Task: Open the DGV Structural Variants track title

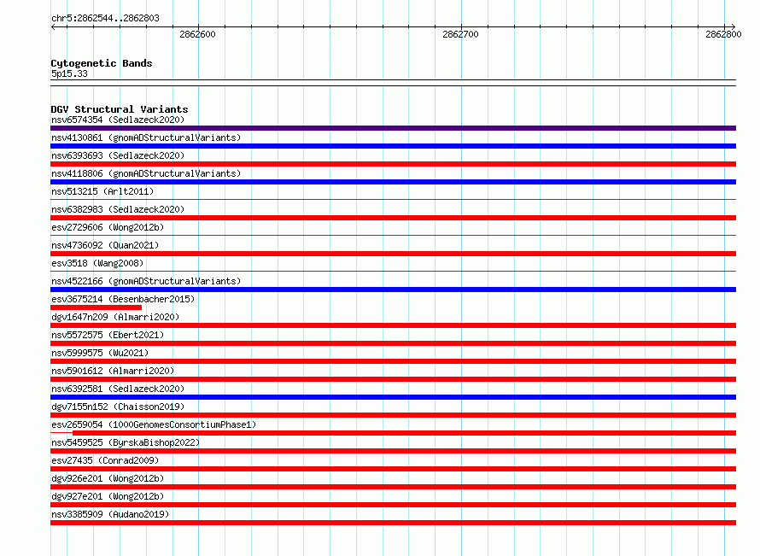Action: [x=120, y=109]
